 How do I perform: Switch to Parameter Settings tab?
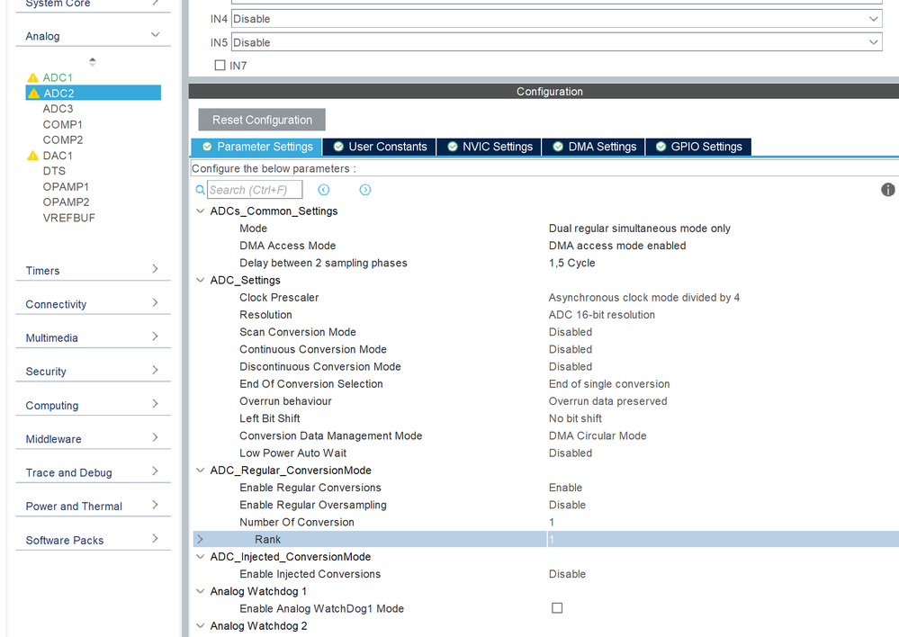(256, 147)
